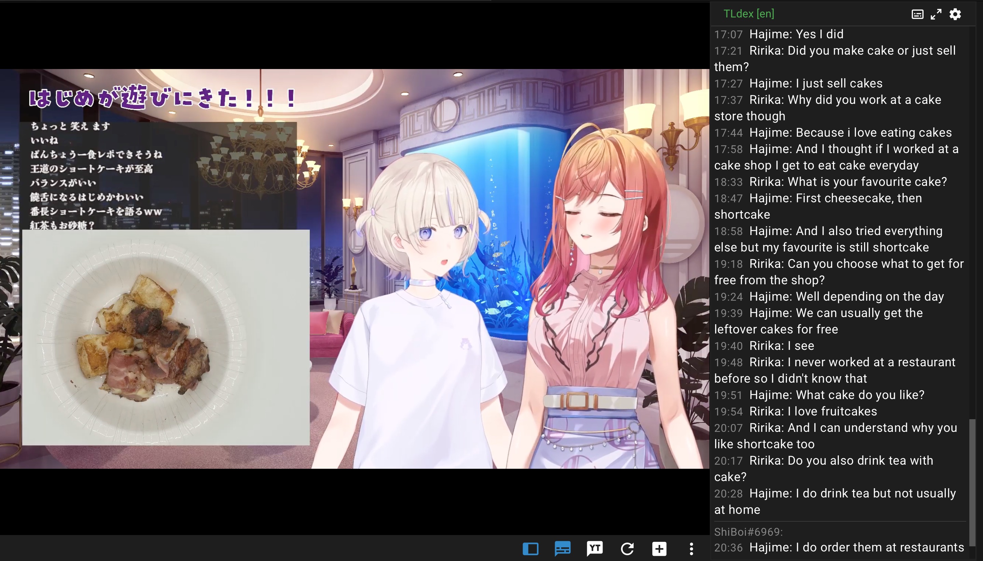Jump to timestamp 20:17
This screenshot has width=983, height=561.
(728, 461)
